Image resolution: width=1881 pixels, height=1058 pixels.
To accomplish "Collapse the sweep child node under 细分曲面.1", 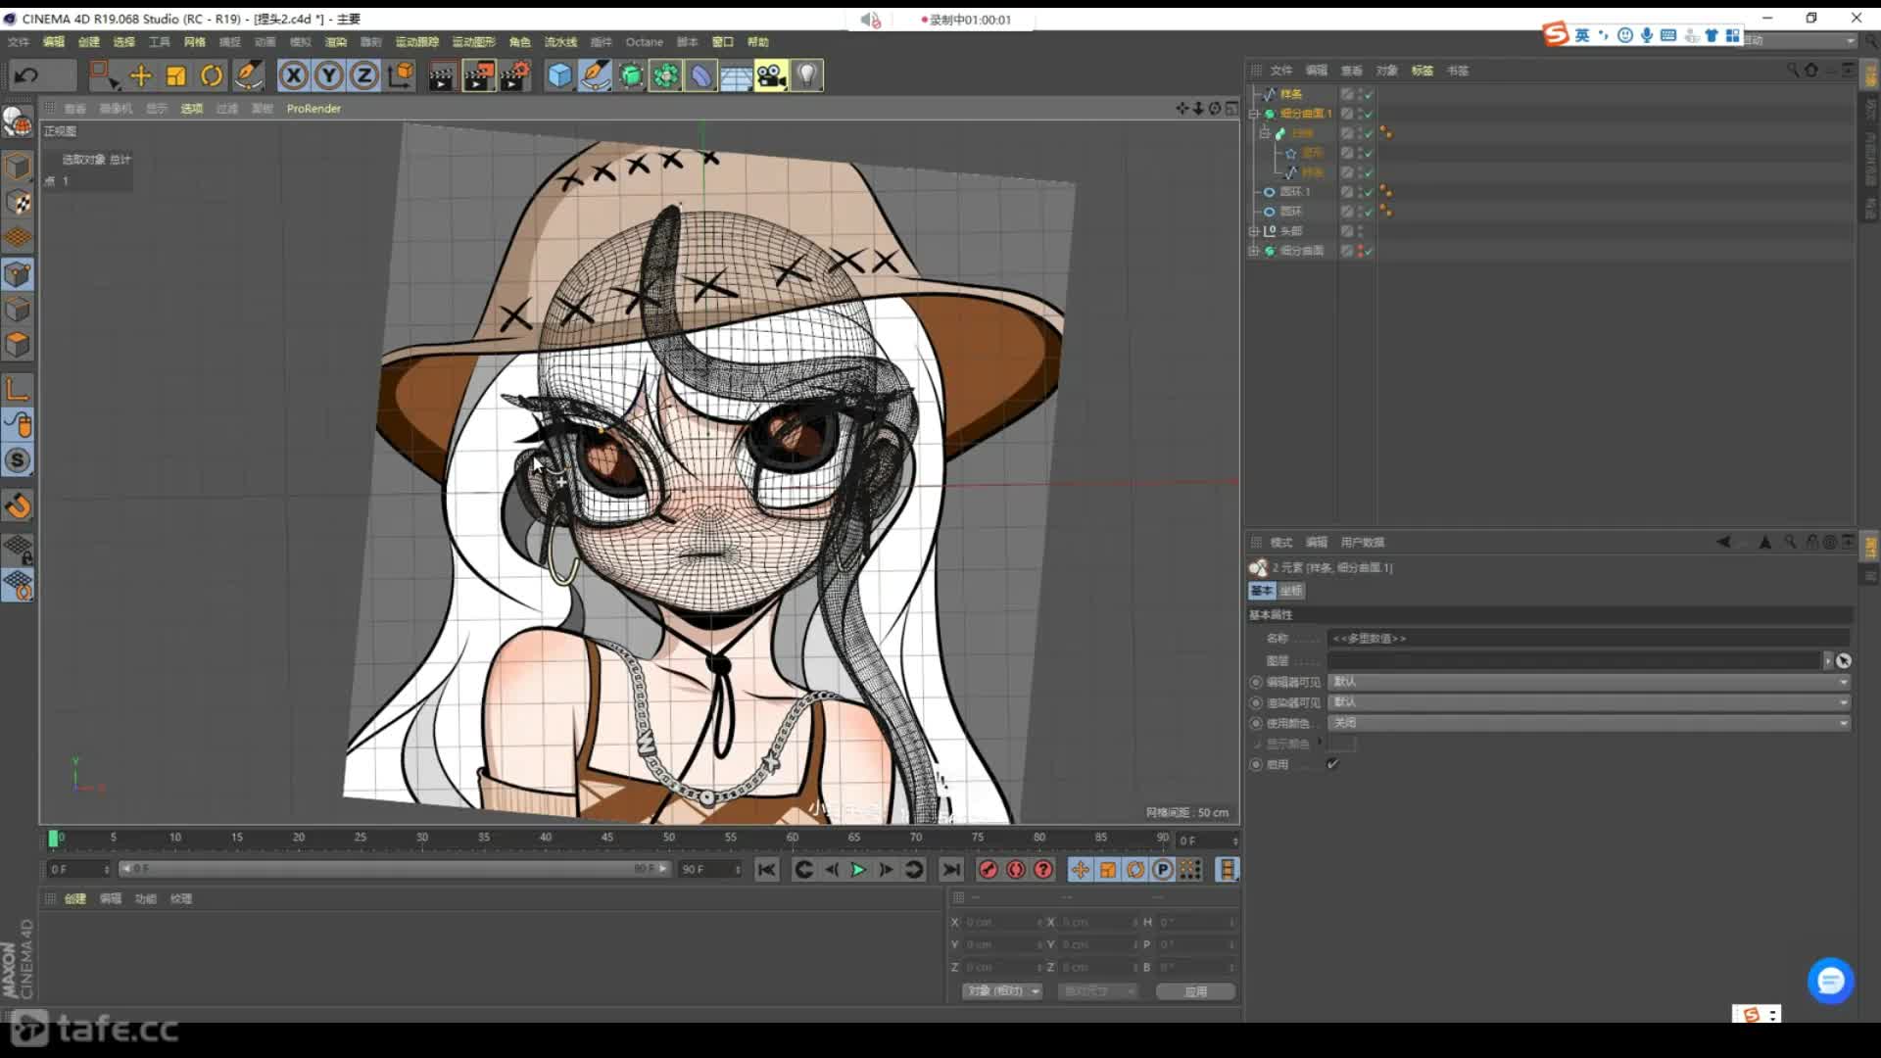I will pyautogui.click(x=1265, y=133).
